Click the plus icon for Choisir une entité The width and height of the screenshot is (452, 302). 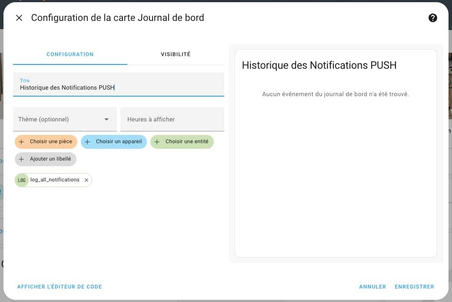pos(157,142)
